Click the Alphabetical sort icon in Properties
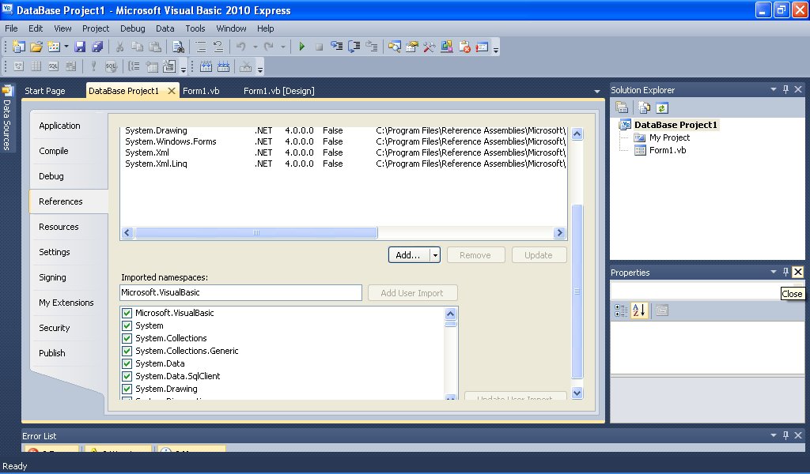810x474 pixels. tap(639, 310)
